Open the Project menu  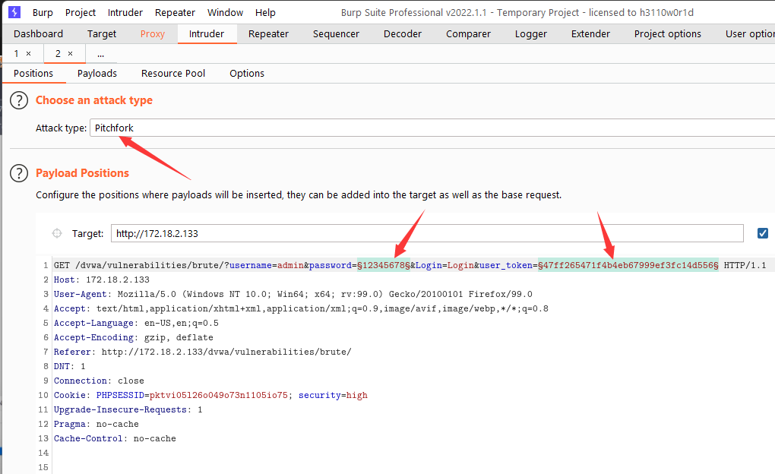(x=81, y=12)
